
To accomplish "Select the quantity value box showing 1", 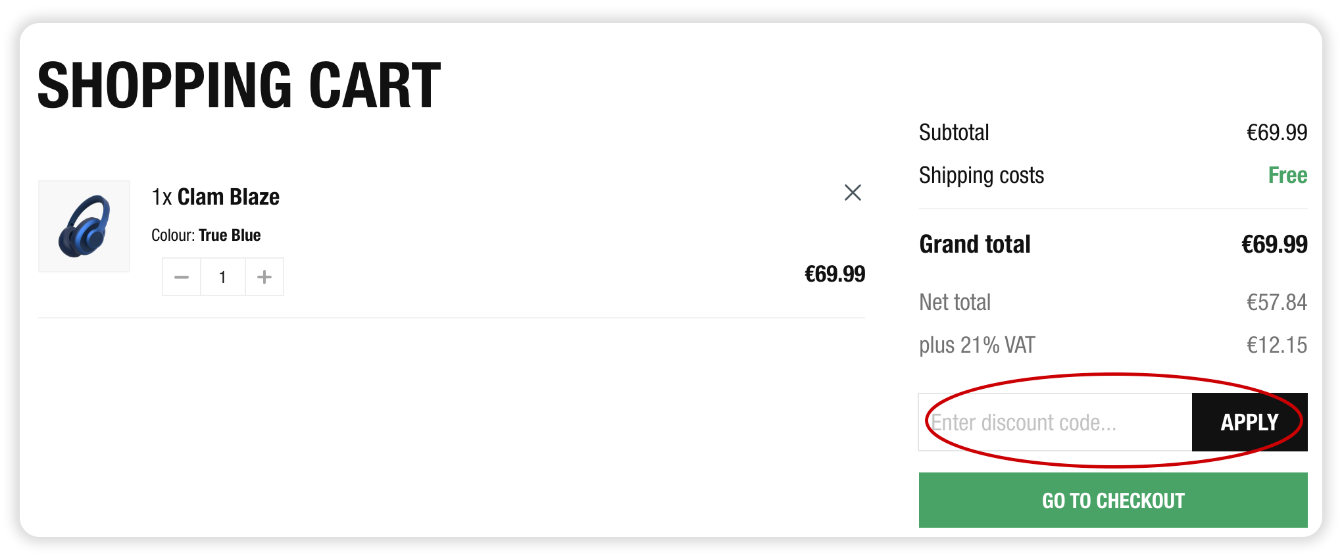I will [222, 276].
